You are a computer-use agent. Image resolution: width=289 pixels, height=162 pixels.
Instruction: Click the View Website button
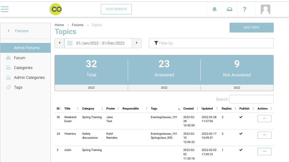coord(116,9)
